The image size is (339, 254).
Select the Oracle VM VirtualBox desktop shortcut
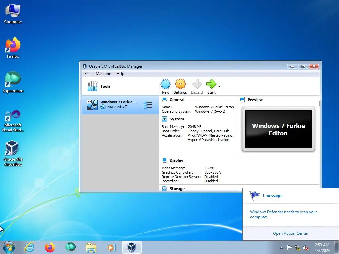point(13,153)
